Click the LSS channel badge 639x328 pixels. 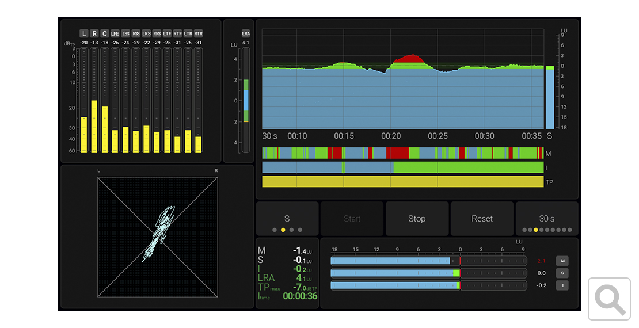pos(125,33)
